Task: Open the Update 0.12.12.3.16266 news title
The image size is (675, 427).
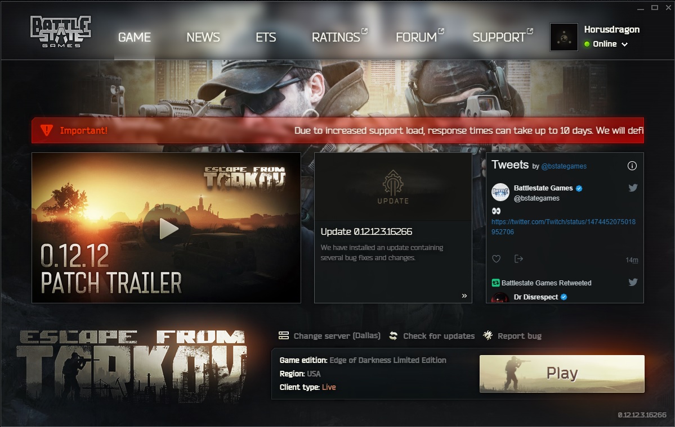Action: point(366,231)
